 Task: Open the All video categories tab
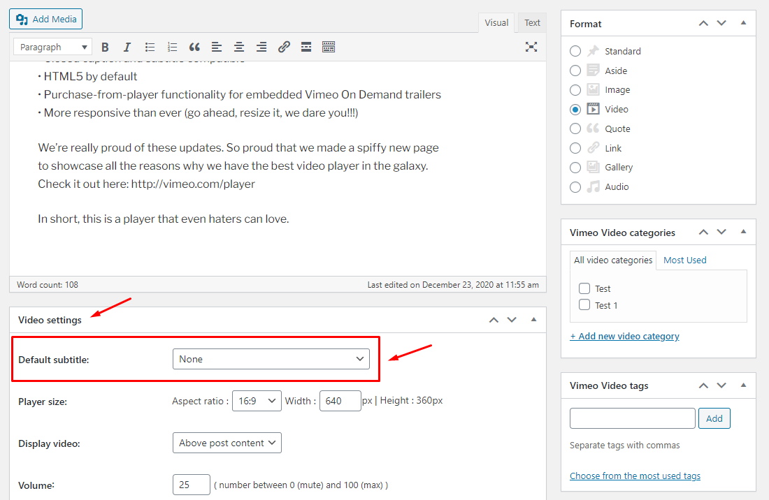(613, 260)
